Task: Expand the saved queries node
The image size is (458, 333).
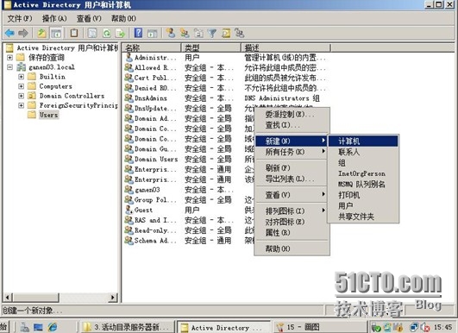Action: [9, 58]
